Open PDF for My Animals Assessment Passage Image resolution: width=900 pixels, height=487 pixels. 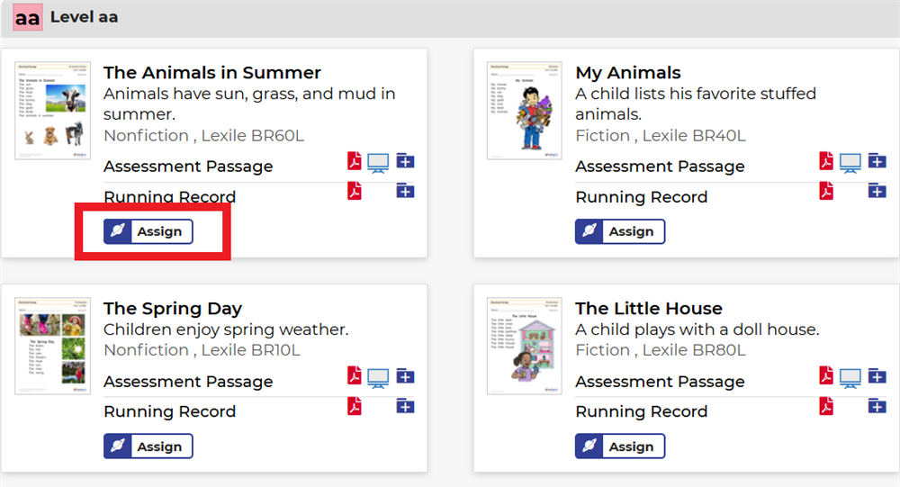click(826, 162)
